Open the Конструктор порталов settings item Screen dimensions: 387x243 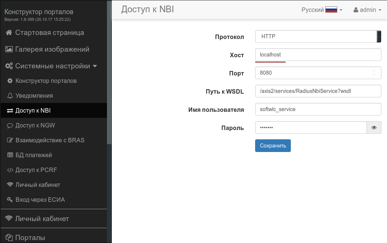[46, 81]
